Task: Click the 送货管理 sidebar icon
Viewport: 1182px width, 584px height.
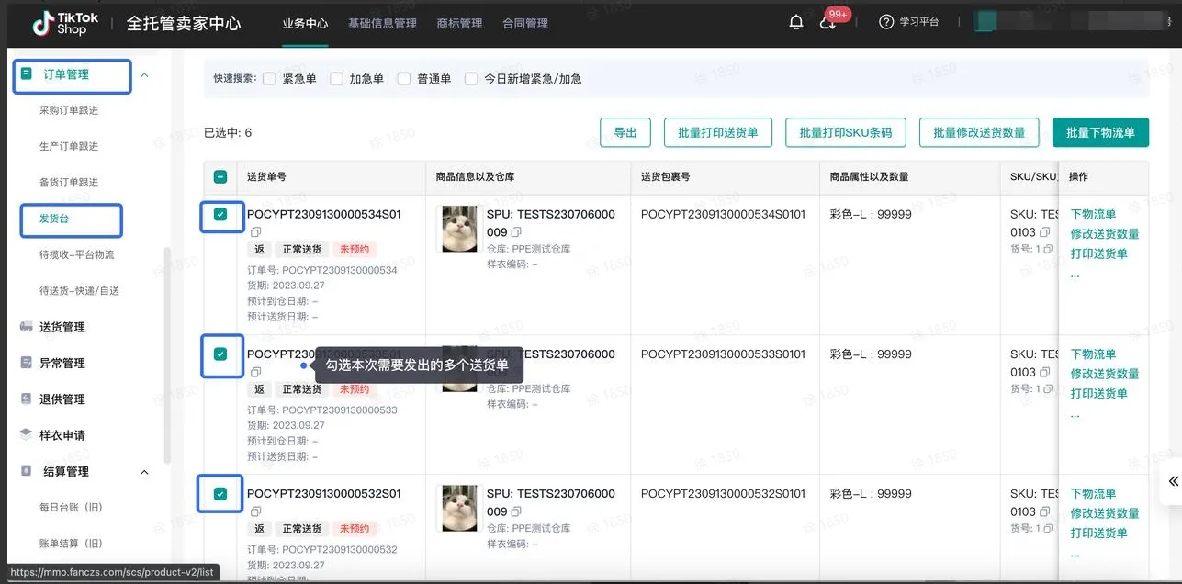Action: 27,327
